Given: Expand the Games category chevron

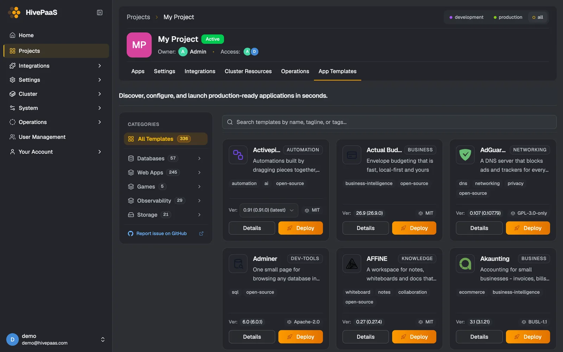Looking at the screenshot, I should click(x=199, y=187).
